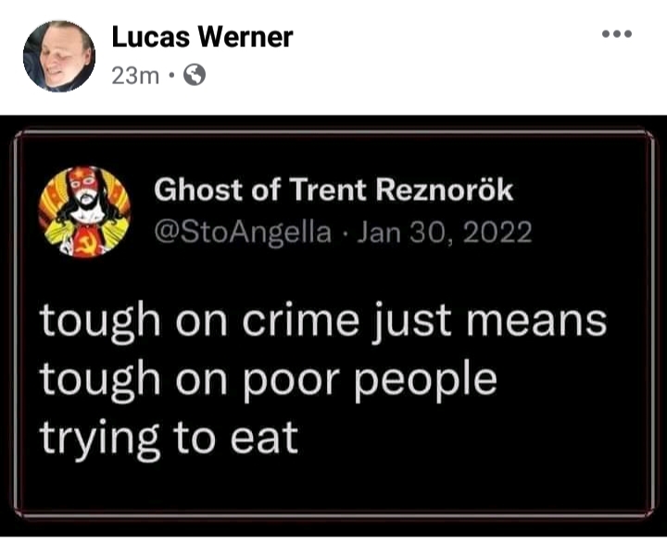667x542 pixels.
Task: Click the masked figure tweet avatar
Action: (x=84, y=212)
